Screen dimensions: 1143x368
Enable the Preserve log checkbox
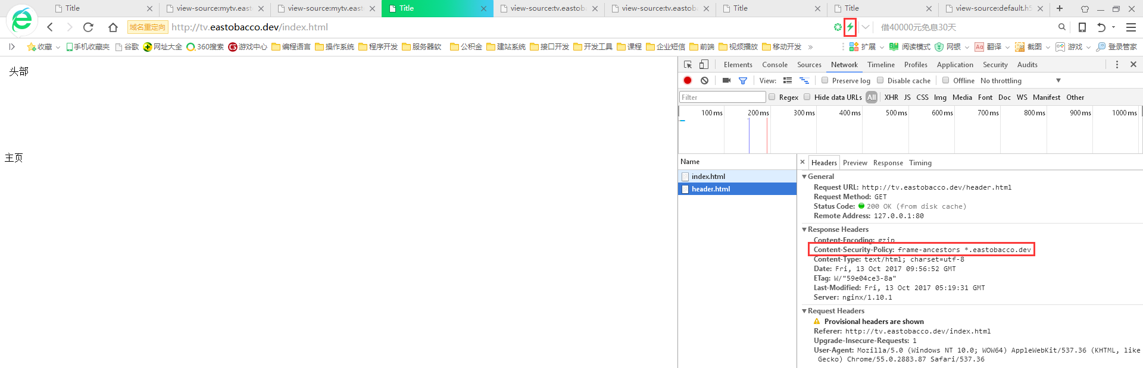(x=825, y=80)
